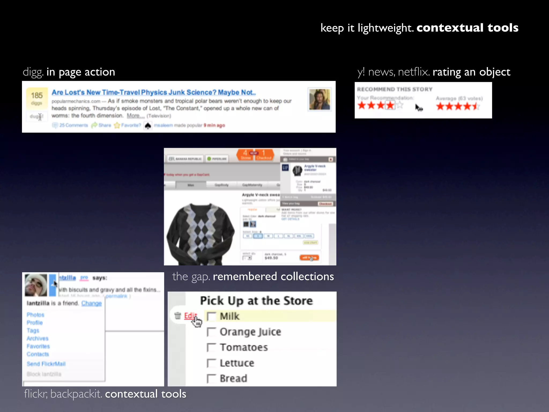The width and height of the screenshot is (549, 412).
Task: Set fifth empty star in Your Recommendation
Action: pos(400,105)
